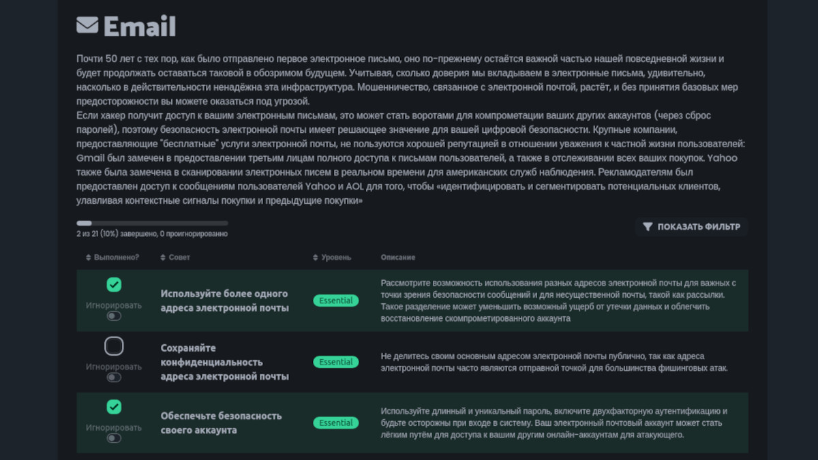Click the sort arrows icon next to "Выполнено?"

click(x=89, y=258)
